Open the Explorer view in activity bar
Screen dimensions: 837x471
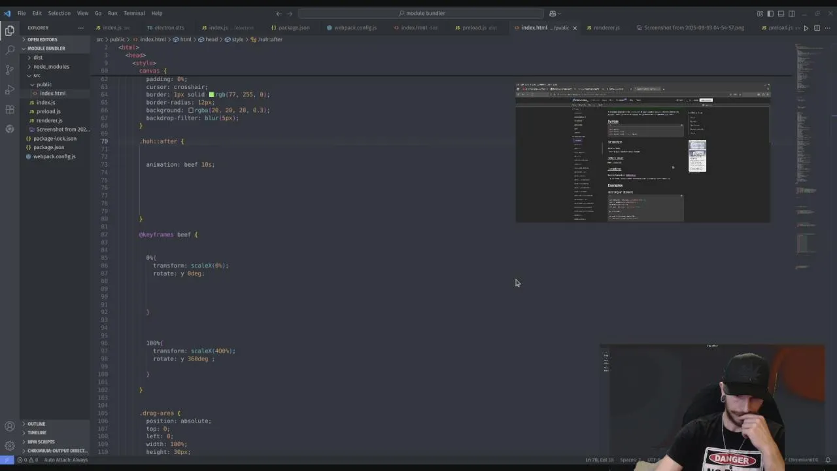pyautogui.click(x=10, y=30)
